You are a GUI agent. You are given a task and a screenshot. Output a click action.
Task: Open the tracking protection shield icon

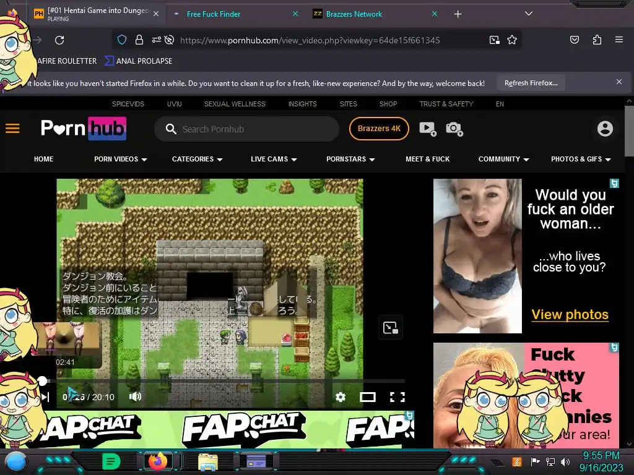click(x=122, y=40)
